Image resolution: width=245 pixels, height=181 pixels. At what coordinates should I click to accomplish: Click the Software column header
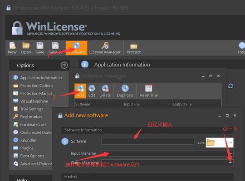tap(98, 104)
